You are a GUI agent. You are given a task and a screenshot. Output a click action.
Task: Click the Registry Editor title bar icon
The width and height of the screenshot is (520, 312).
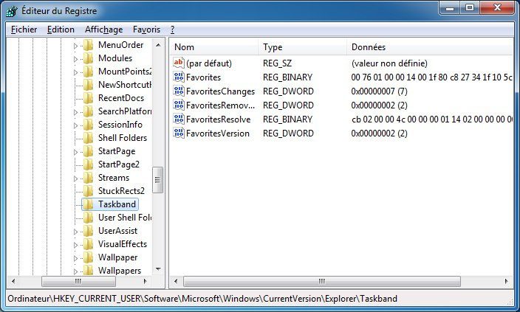click(12, 11)
